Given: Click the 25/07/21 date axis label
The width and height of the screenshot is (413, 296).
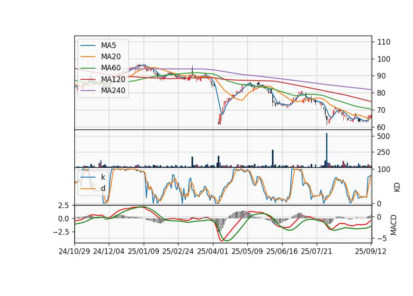Looking at the screenshot, I should 317,251.
